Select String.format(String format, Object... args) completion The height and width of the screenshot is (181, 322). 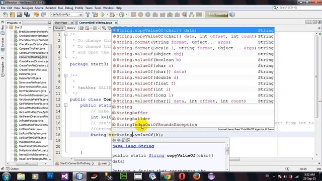point(193,42)
